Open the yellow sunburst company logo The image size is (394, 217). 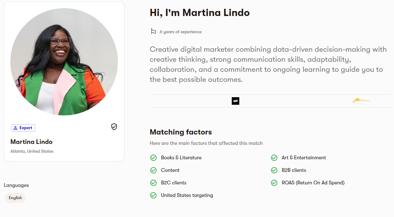click(x=361, y=101)
